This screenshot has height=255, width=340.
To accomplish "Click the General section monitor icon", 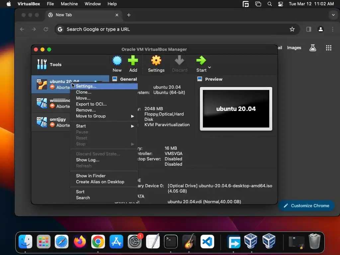I will (x=115, y=79).
